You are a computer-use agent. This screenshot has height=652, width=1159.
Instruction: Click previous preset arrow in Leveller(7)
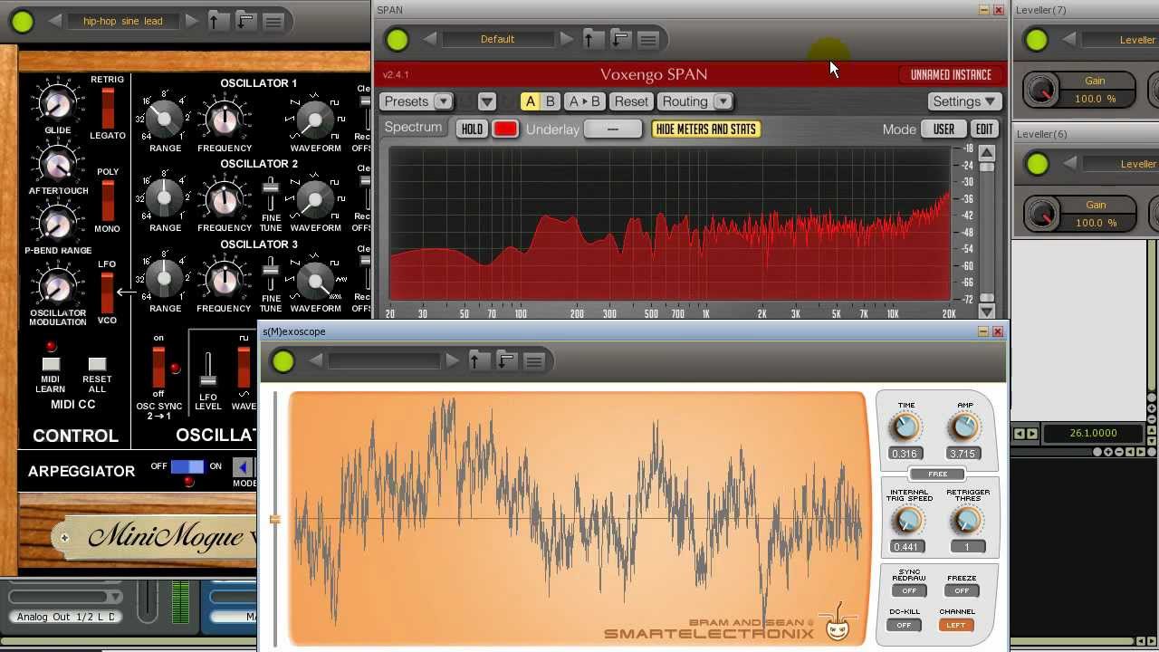1069,39
